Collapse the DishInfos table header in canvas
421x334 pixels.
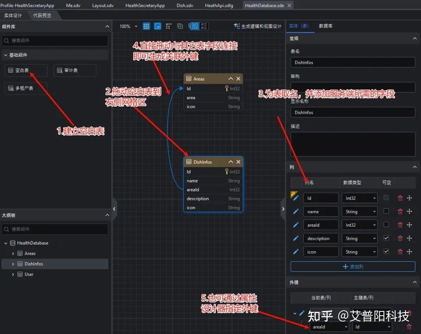click(231, 161)
